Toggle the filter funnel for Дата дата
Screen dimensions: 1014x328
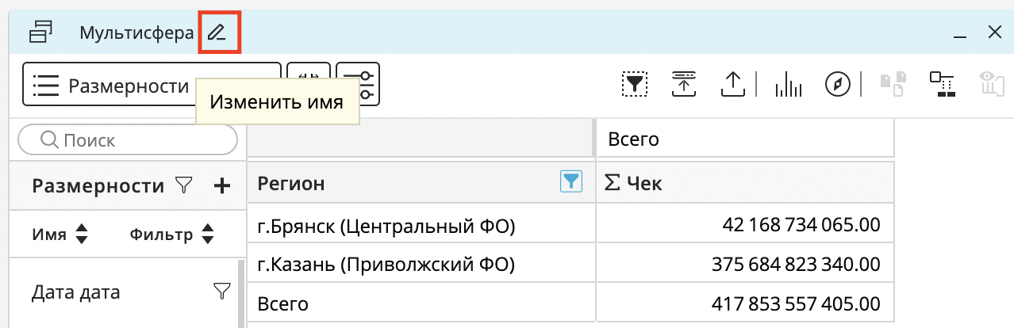[x=221, y=292]
